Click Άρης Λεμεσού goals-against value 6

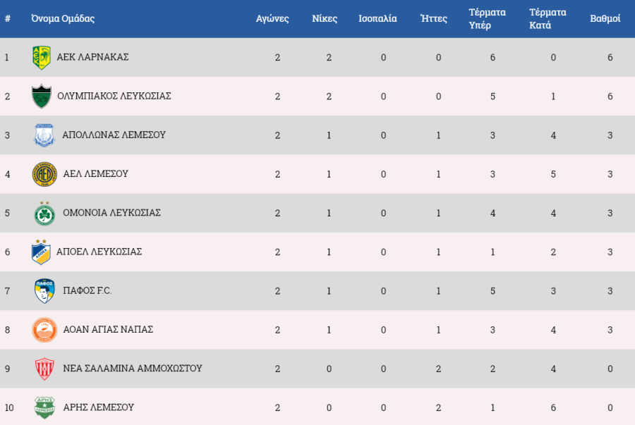pos(553,407)
